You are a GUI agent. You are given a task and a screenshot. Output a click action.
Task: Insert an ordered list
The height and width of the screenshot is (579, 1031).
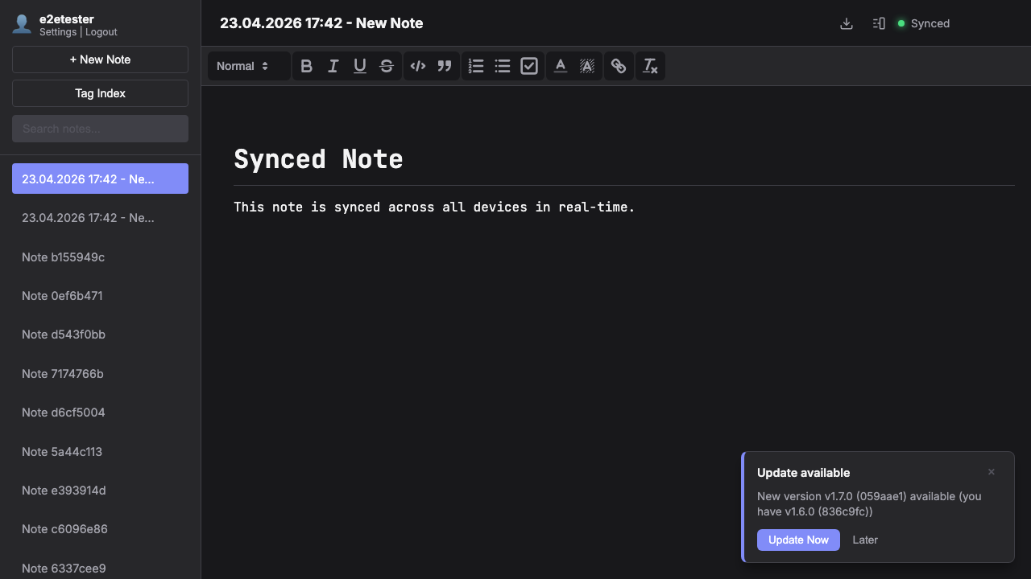475,66
